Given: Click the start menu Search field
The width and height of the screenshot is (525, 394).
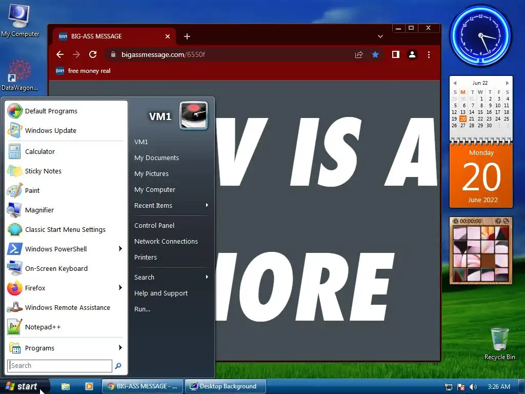Looking at the screenshot, I should (x=59, y=365).
